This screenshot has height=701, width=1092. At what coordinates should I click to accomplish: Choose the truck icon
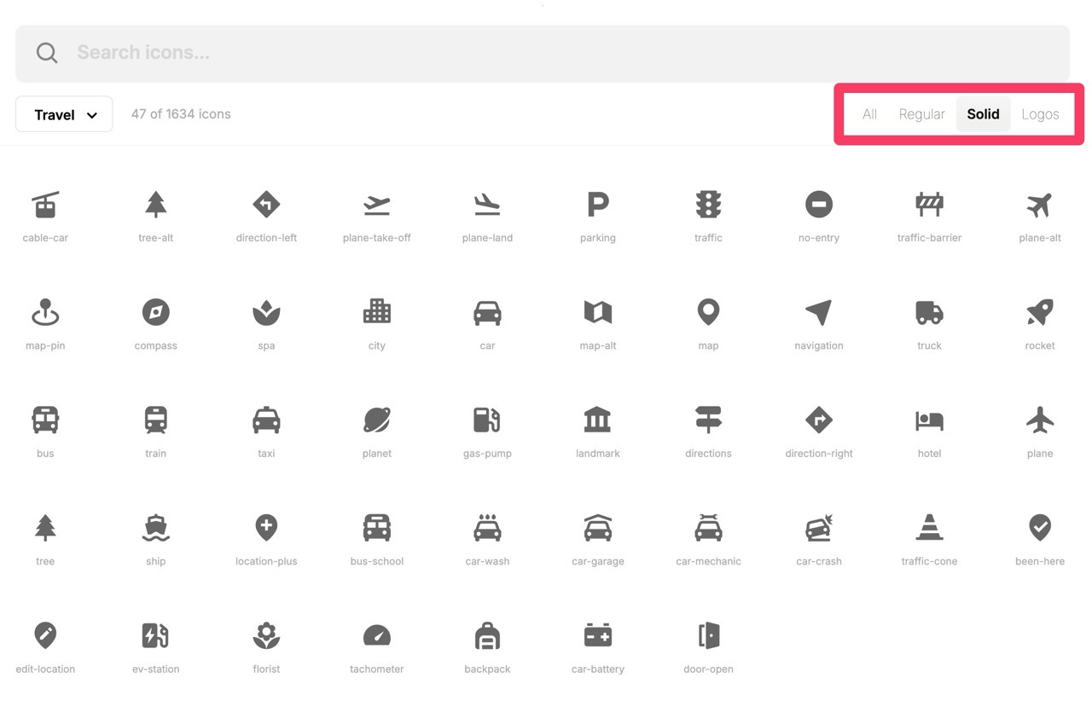pyautogui.click(x=929, y=312)
